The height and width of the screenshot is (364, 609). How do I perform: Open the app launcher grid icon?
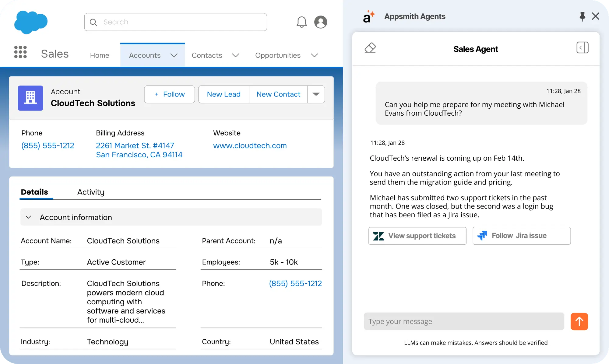pyautogui.click(x=20, y=52)
